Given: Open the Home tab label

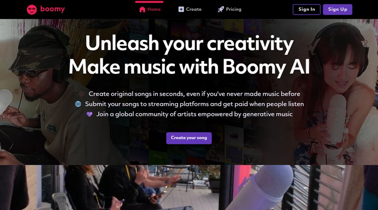Looking at the screenshot, I should (x=154, y=9).
